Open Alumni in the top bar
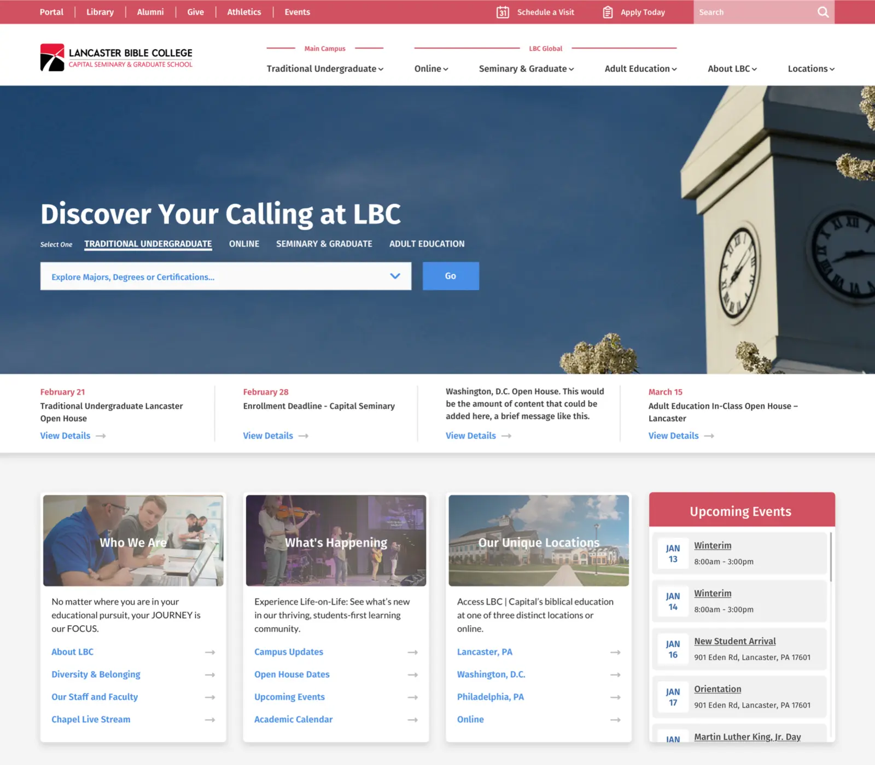The height and width of the screenshot is (765, 875). pyautogui.click(x=150, y=12)
